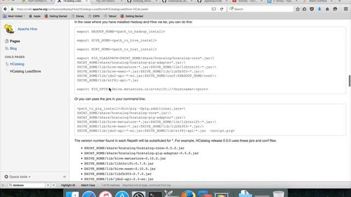Image resolution: width=351 pixels, height=197 pixels.
Task: Open Pages in the sidebar
Action: [15, 41]
